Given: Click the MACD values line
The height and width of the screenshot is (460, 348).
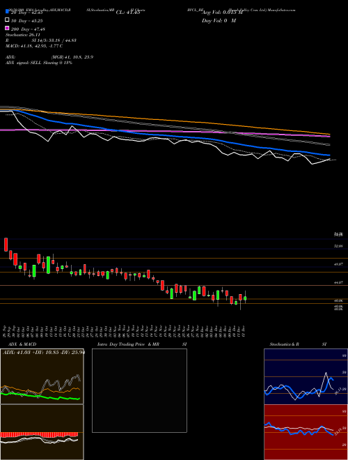Looking at the screenshot, I should [34, 46].
